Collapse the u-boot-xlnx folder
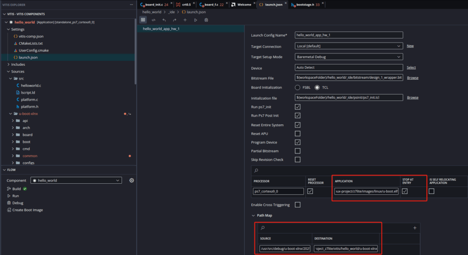Screen dimensions: 468x255 pos(11,114)
